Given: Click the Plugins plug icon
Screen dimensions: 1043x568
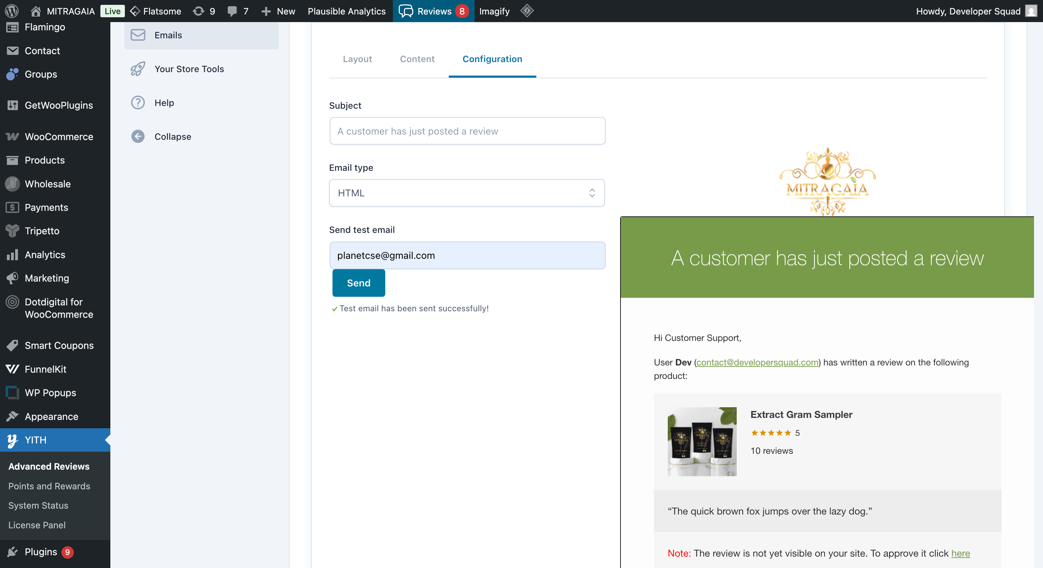Looking at the screenshot, I should coord(12,552).
